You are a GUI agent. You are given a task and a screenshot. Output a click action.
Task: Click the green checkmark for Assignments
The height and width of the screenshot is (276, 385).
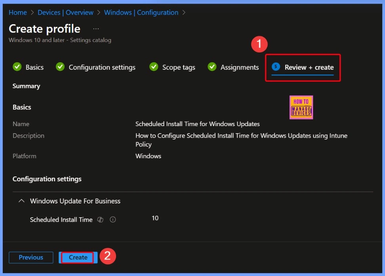(x=212, y=67)
